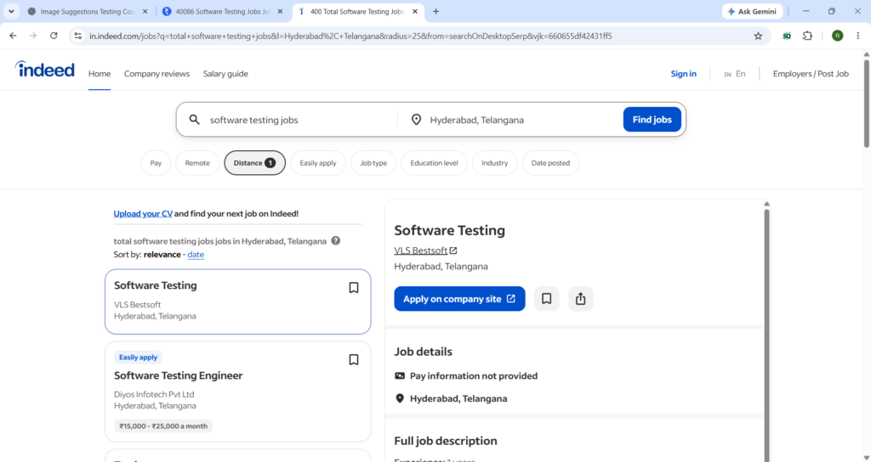Save job icon next to Apply on company site

[547, 299]
